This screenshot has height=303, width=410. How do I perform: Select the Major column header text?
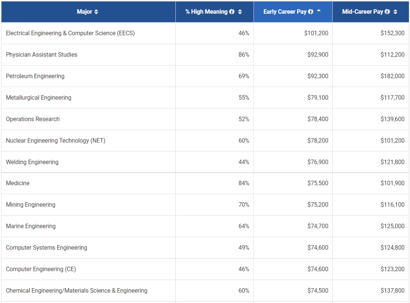click(x=84, y=12)
